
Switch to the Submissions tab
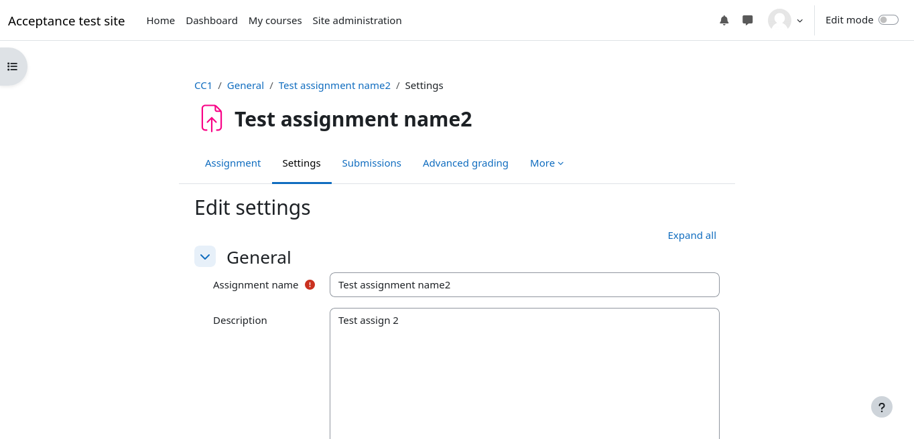pos(371,163)
